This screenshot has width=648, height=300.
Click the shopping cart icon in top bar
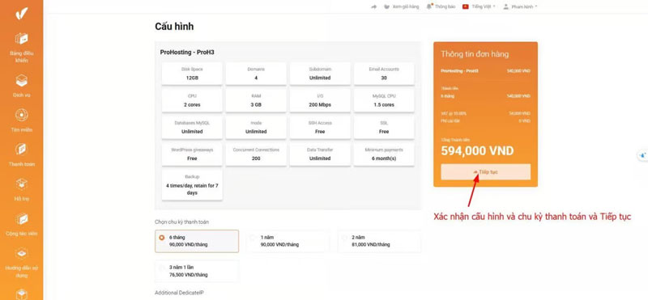387,6
